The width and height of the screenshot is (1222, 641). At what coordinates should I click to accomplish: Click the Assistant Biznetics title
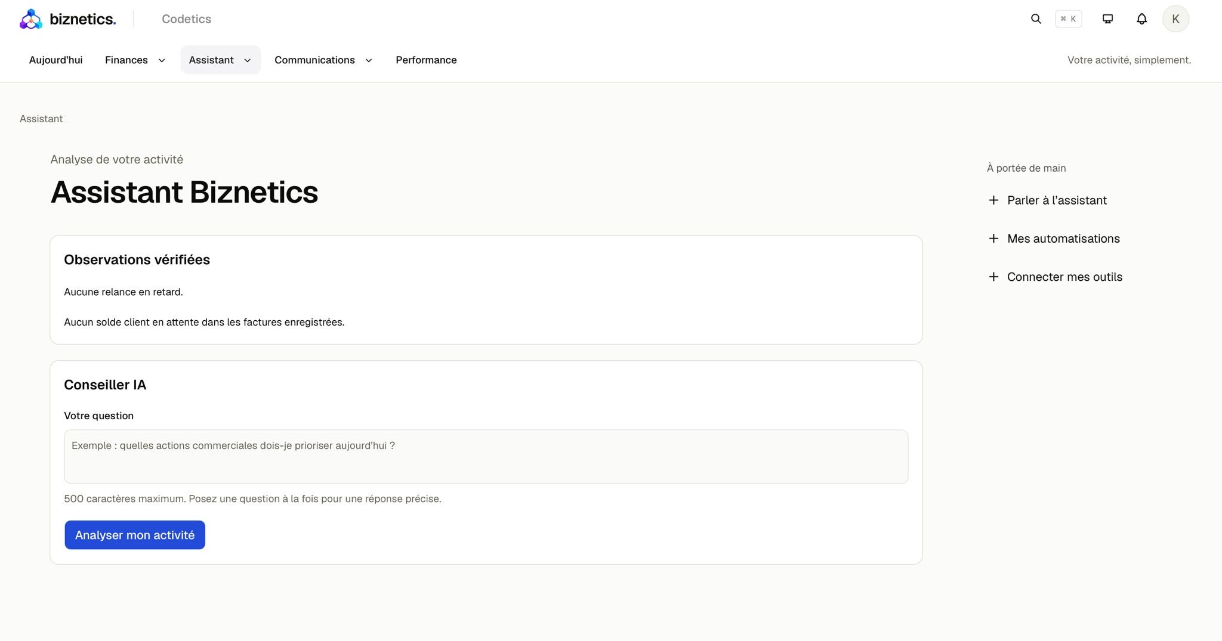(184, 192)
